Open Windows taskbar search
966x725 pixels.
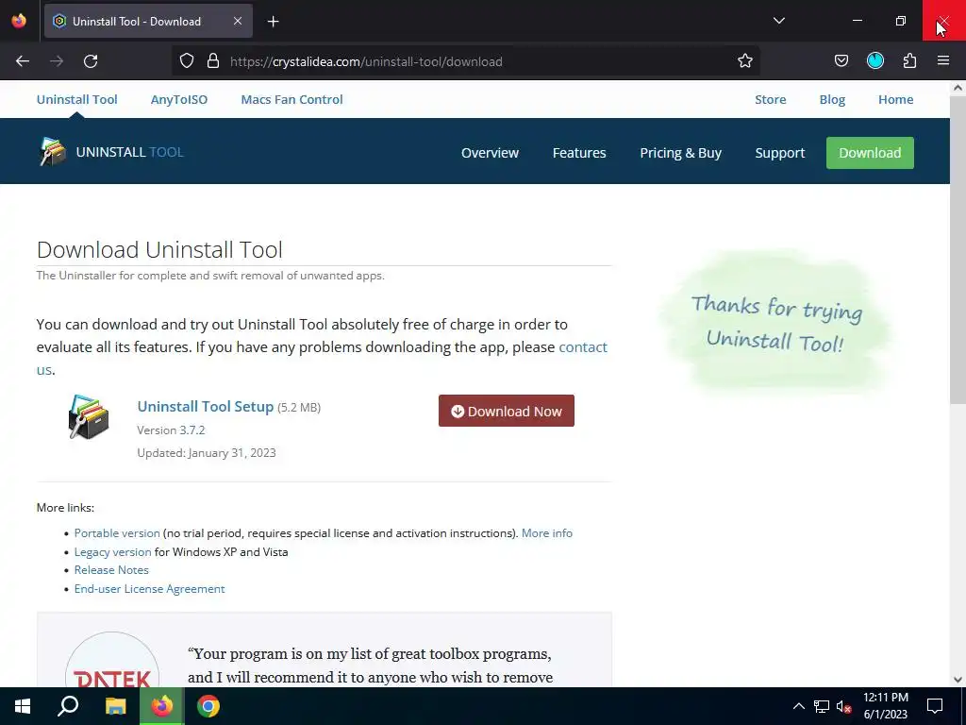point(68,706)
